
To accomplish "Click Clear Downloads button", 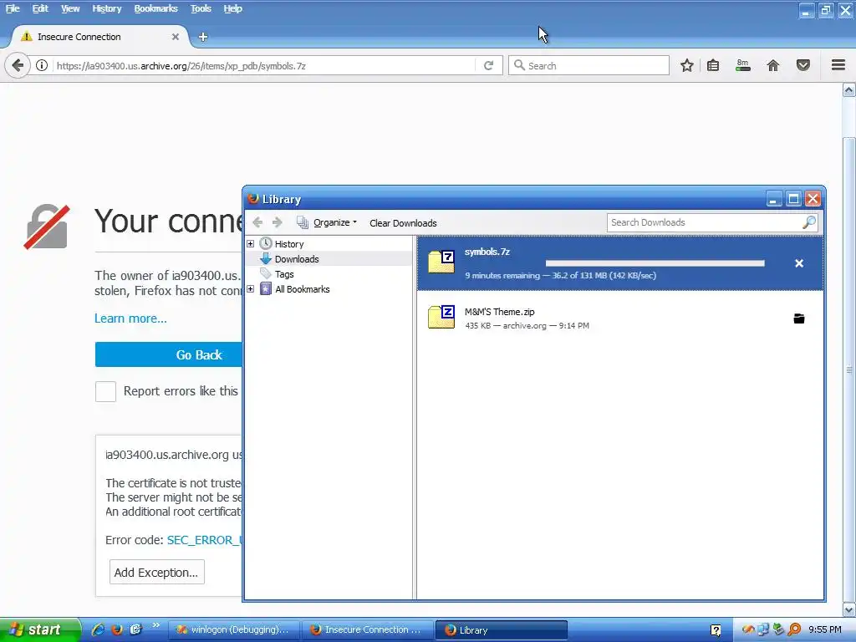I will 403,223.
